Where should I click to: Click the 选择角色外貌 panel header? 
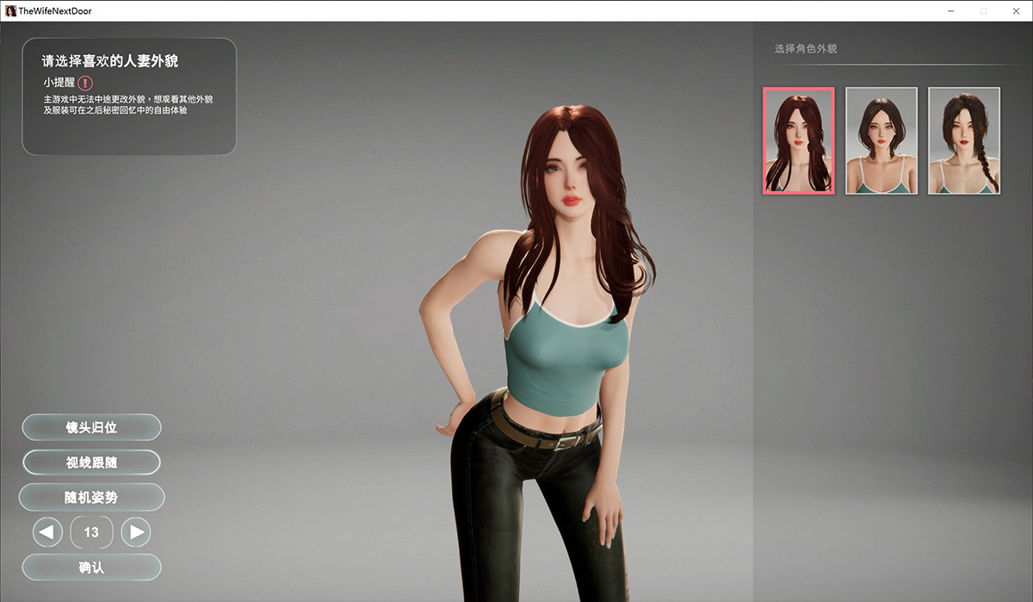[x=806, y=49]
